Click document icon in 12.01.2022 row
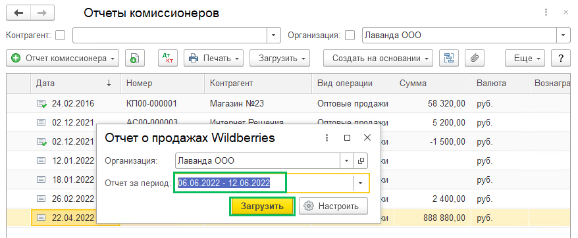Viewport: 578px width, 238px height. [41, 160]
